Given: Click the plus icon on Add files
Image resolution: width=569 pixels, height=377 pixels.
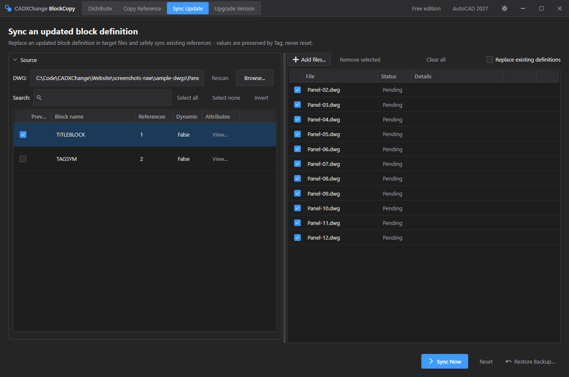Looking at the screenshot, I should pyautogui.click(x=296, y=59).
